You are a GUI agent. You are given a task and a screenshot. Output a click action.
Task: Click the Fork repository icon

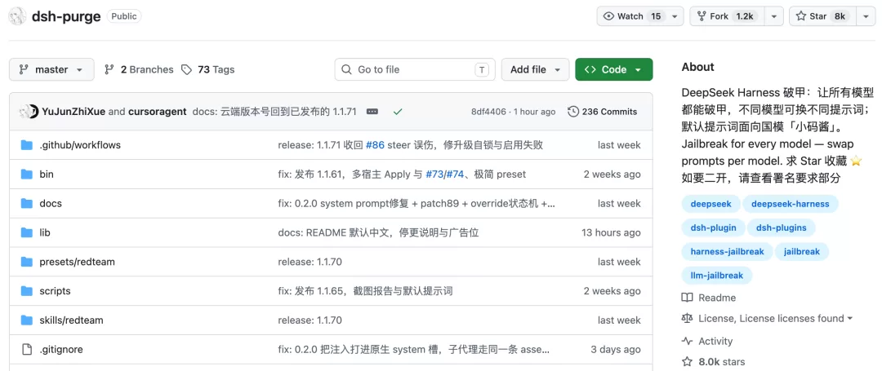point(702,16)
